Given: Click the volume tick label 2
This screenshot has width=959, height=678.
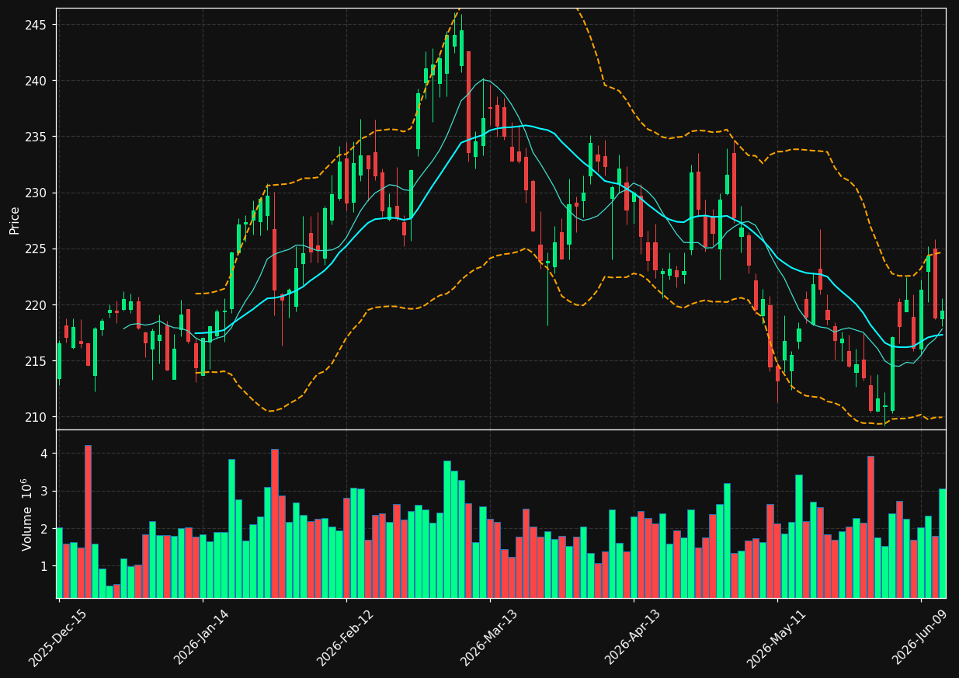Looking at the screenshot, I should point(44,529).
